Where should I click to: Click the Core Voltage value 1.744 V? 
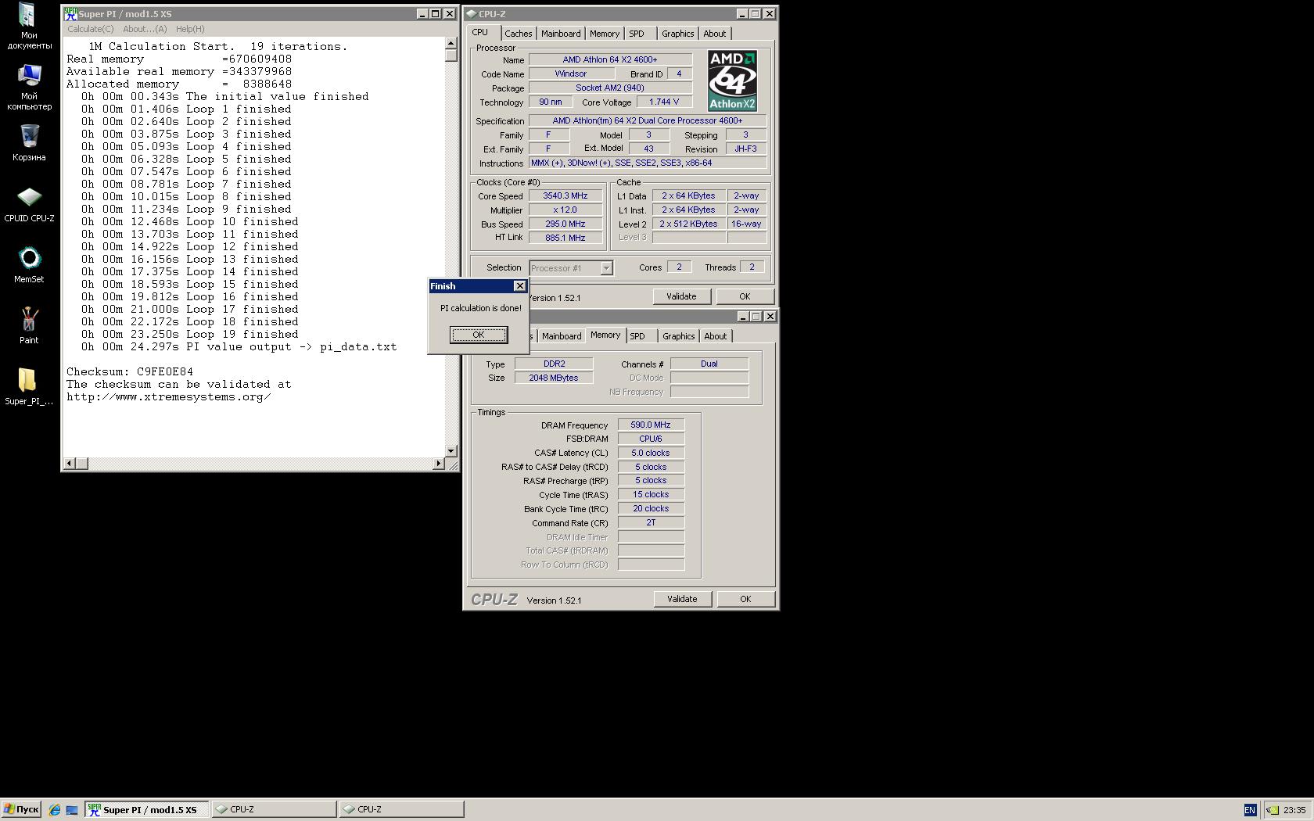click(664, 102)
